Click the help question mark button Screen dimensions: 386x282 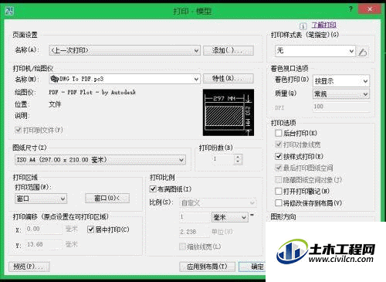coord(350,9)
